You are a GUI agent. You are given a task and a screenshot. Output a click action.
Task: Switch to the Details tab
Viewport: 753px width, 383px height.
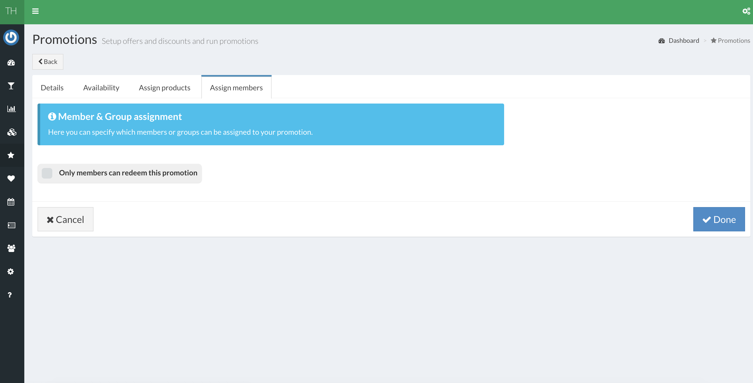pyautogui.click(x=52, y=88)
